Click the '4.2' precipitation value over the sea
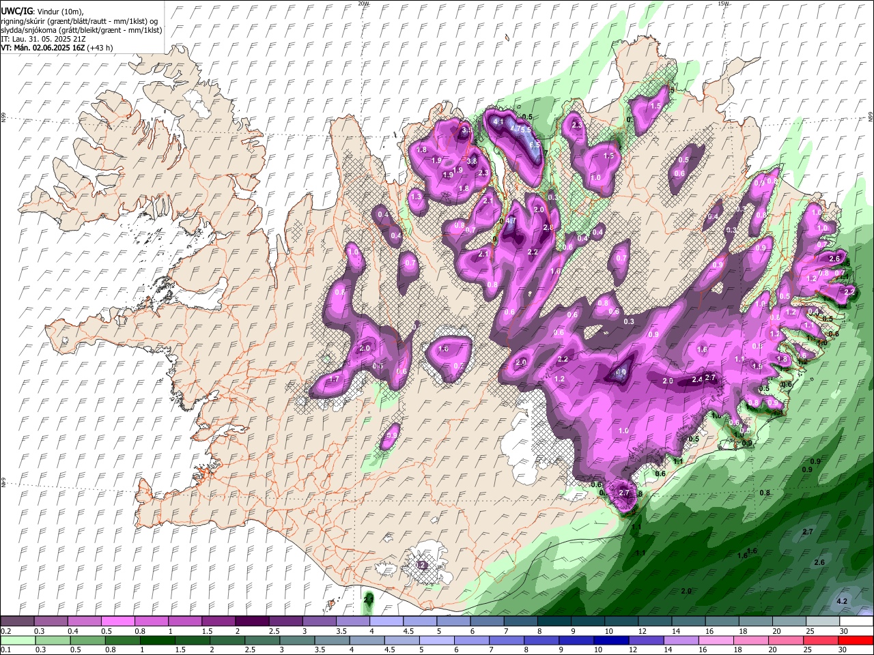 click(842, 601)
